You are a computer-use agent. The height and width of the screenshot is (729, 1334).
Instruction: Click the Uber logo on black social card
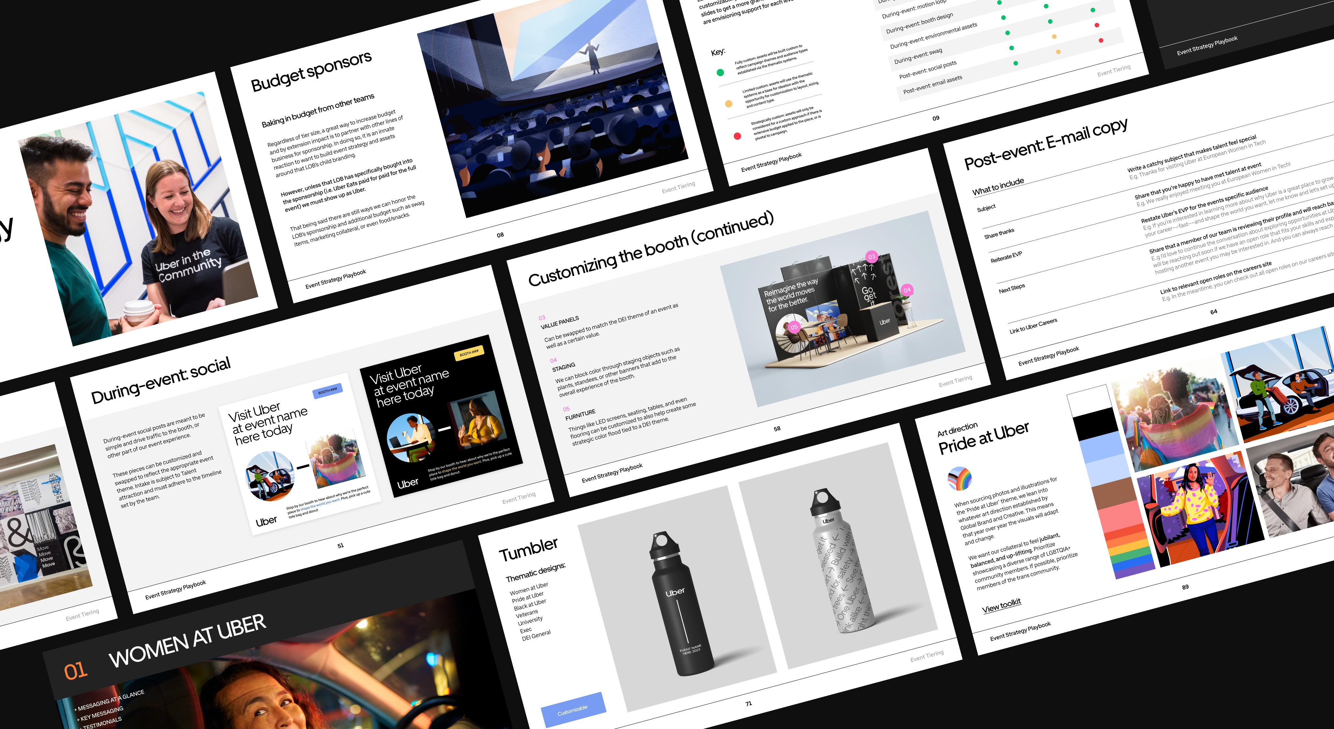(407, 483)
